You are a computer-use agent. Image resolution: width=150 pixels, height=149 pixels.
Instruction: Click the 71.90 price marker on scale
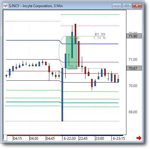[134, 36]
